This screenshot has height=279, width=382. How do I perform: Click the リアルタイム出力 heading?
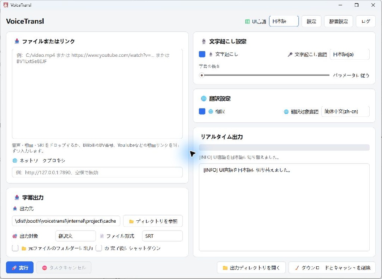222,137
